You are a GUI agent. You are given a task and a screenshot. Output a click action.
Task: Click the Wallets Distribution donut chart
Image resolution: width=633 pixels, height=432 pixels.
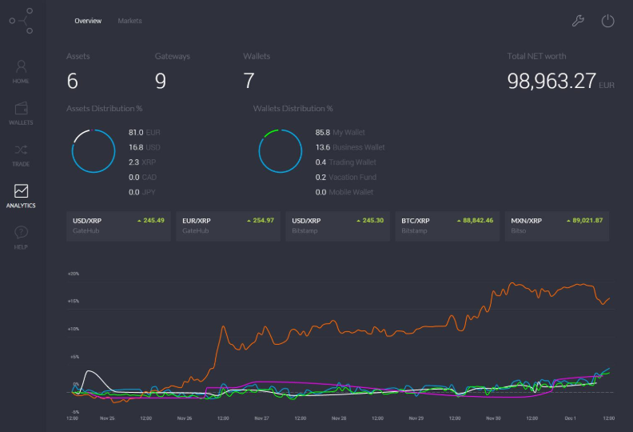click(281, 151)
